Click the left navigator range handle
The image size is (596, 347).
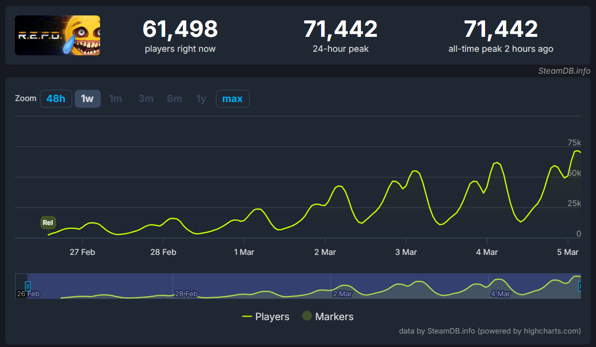27,286
